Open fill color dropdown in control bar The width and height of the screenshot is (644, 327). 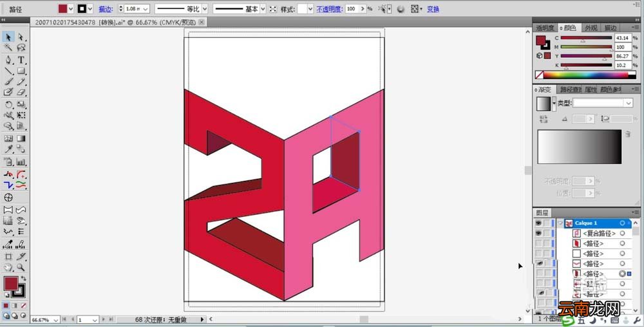coord(71,8)
